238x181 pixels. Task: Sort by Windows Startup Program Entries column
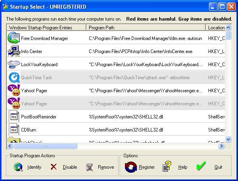47,28
